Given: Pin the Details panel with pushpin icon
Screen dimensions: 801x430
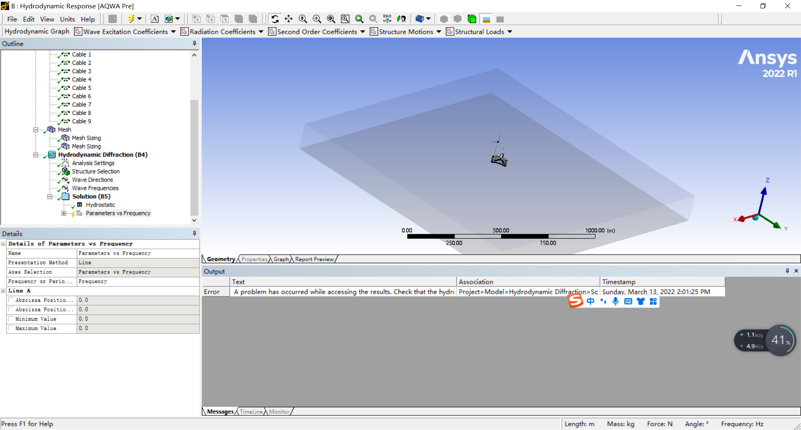Looking at the screenshot, I should 194,233.
